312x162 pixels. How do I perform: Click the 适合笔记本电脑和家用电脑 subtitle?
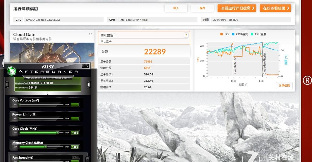coord(32,39)
